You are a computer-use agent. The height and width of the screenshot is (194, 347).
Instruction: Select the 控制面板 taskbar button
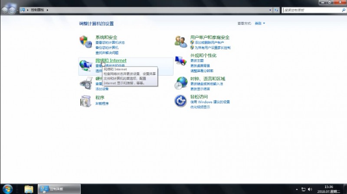point(59,189)
